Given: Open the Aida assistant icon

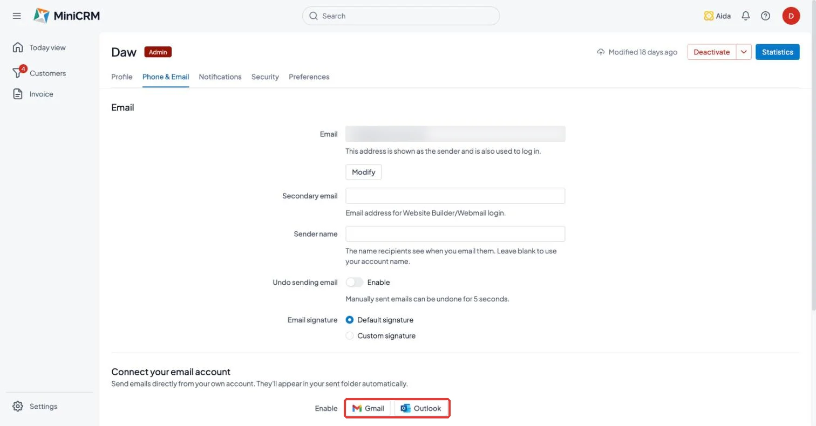Looking at the screenshot, I should (709, 16).
